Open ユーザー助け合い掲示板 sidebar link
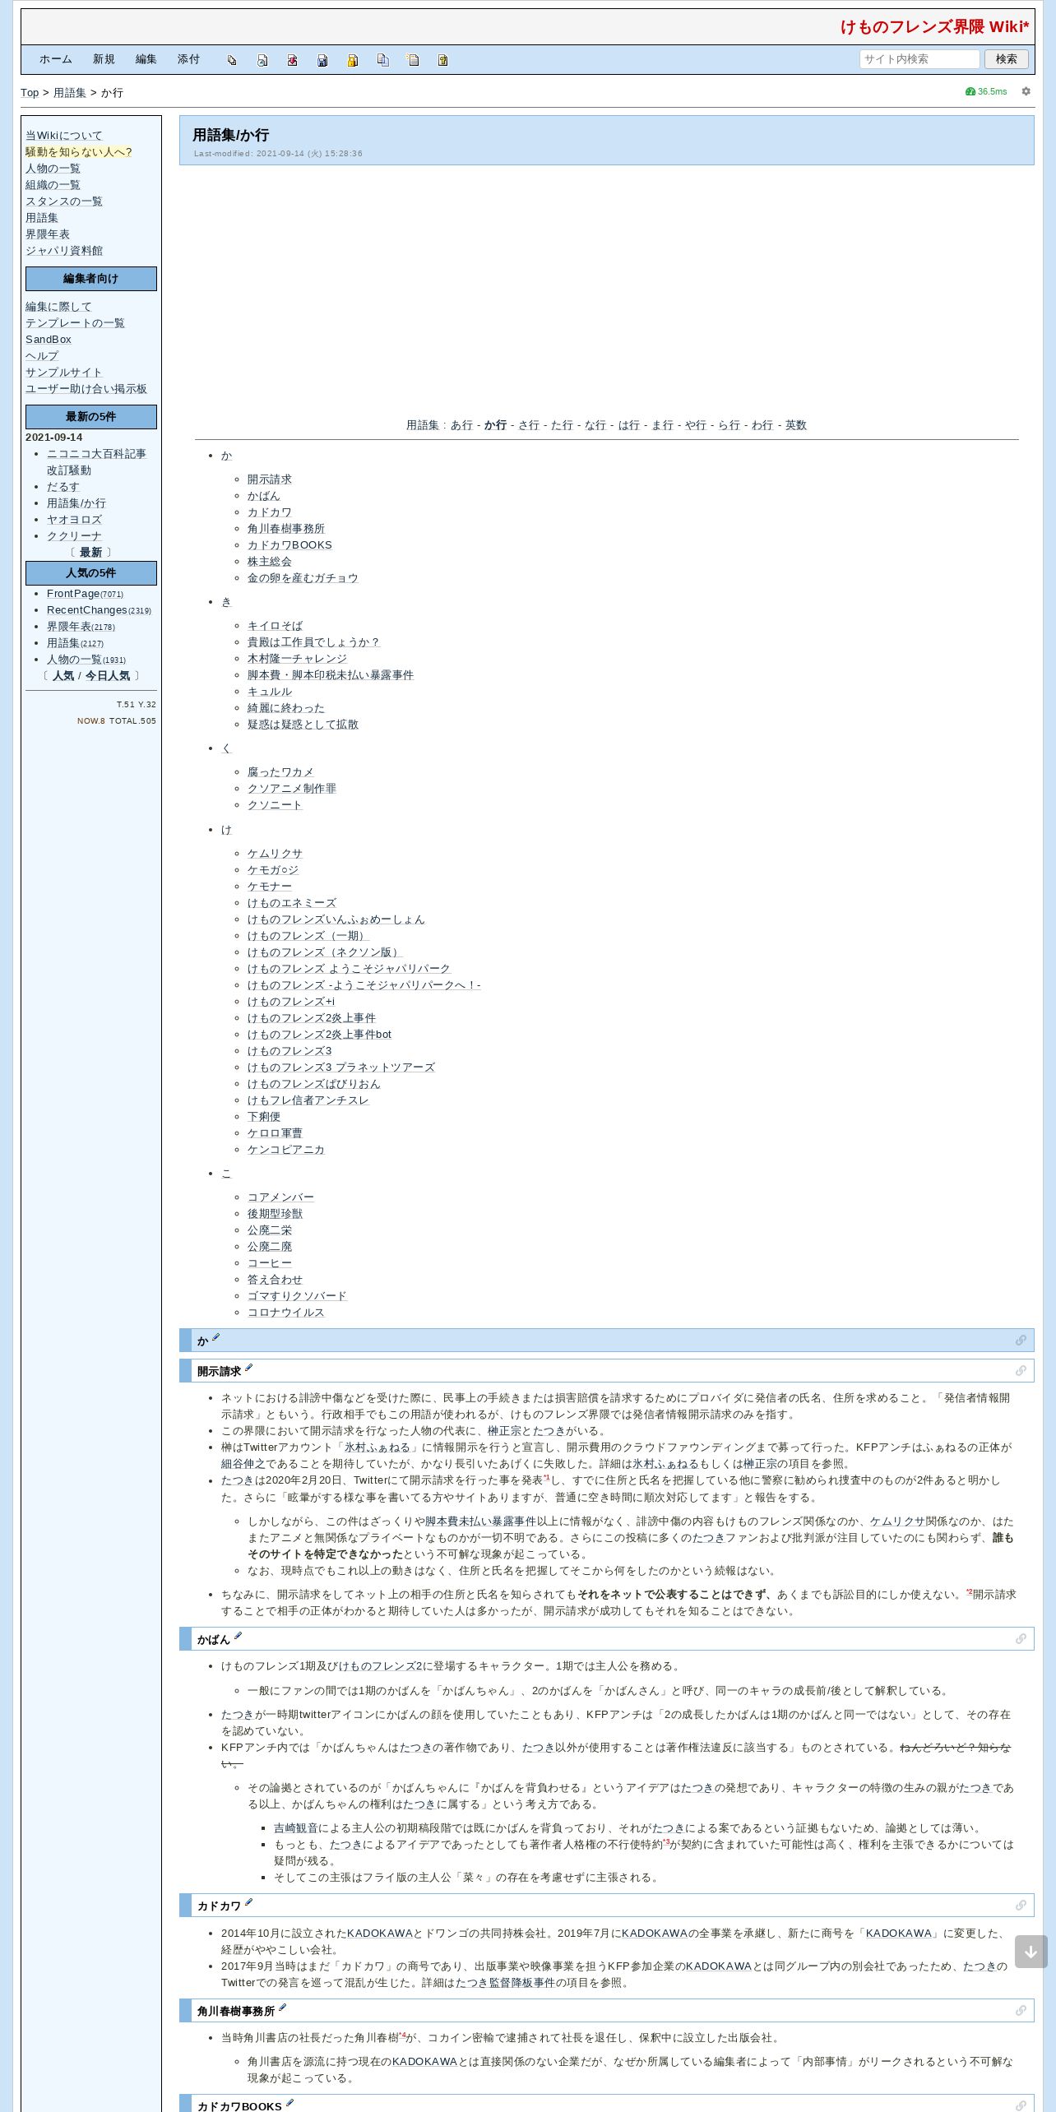 click(x=86, y=389)
